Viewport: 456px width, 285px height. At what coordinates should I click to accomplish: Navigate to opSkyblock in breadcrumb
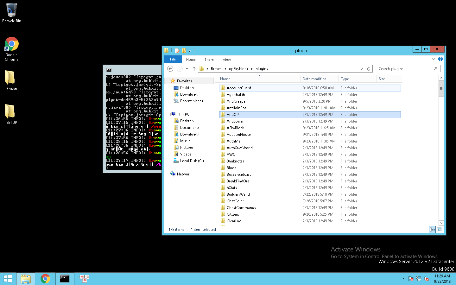[x=238, y=69]
